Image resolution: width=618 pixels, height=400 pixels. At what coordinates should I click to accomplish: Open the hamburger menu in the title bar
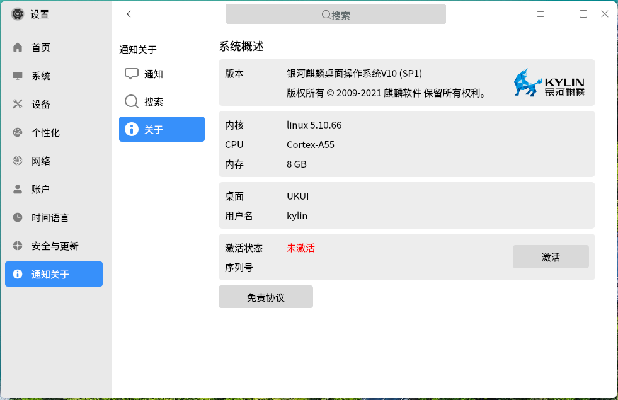[541, 14]
